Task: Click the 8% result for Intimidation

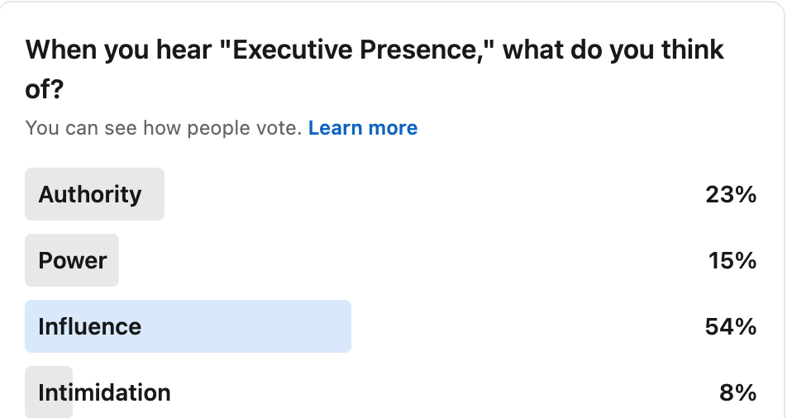Action: pos(737,392)
